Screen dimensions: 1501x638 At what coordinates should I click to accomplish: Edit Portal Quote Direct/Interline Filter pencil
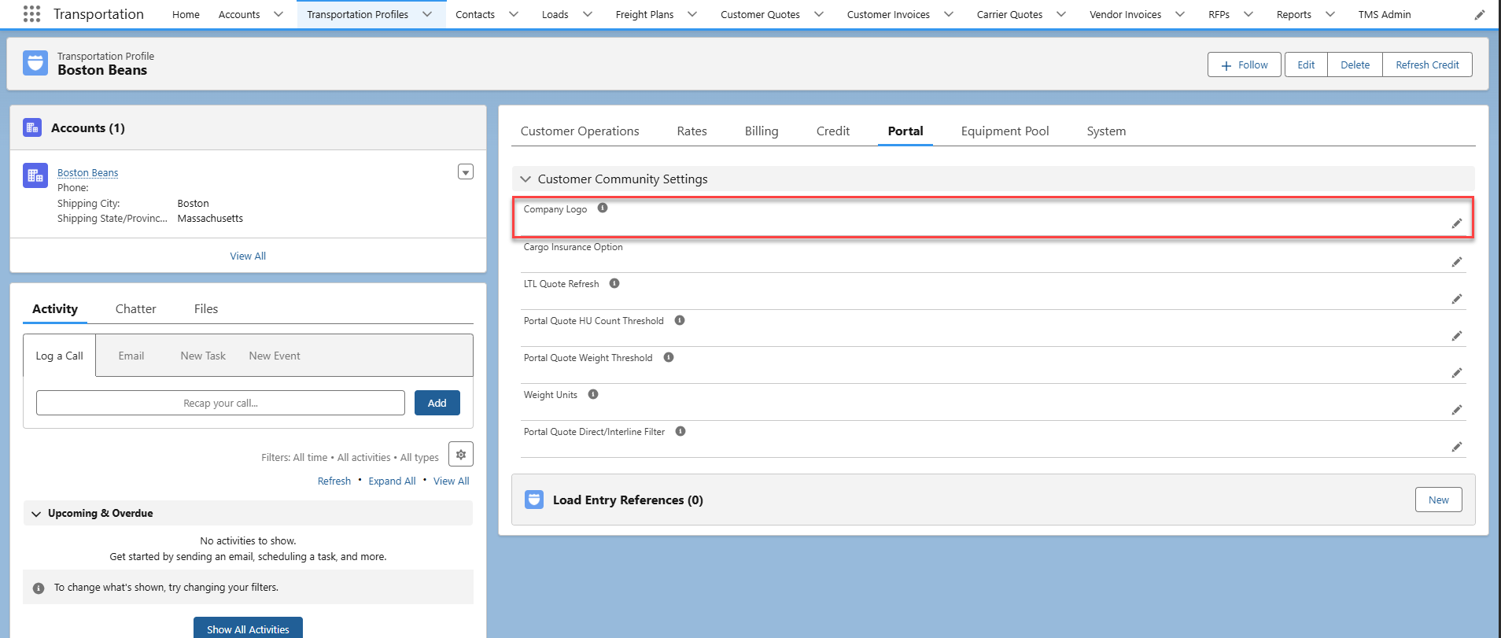(1457, 447)
